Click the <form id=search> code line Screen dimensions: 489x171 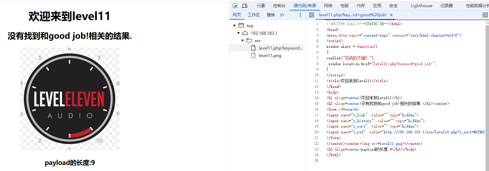click(x=343, y=109)
